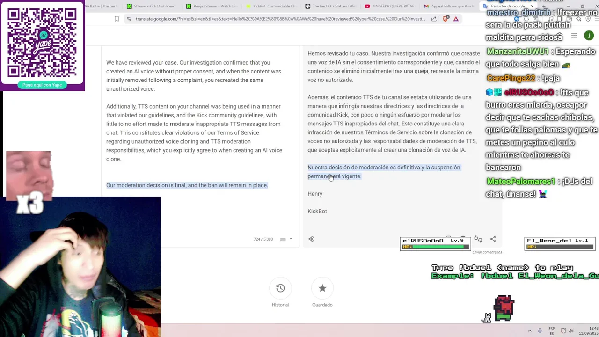Click the El_Weon_del Lv.1 HP bar
Viewport: 599px width, 337px height.
(x=560, y=244)
